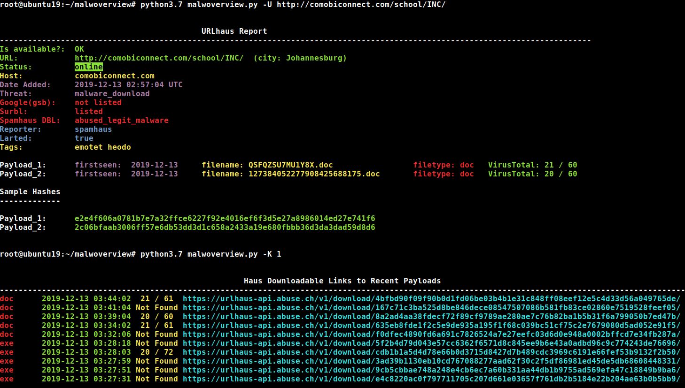This screenshot has height=388, width=685.
Task: Click the 'Sample Hashes' heading
Action: point(30,192)
